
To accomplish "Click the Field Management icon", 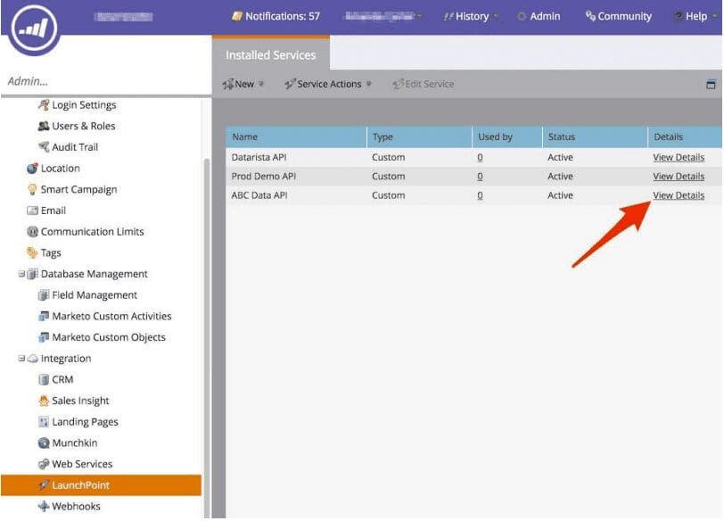I will click(44, 295).
